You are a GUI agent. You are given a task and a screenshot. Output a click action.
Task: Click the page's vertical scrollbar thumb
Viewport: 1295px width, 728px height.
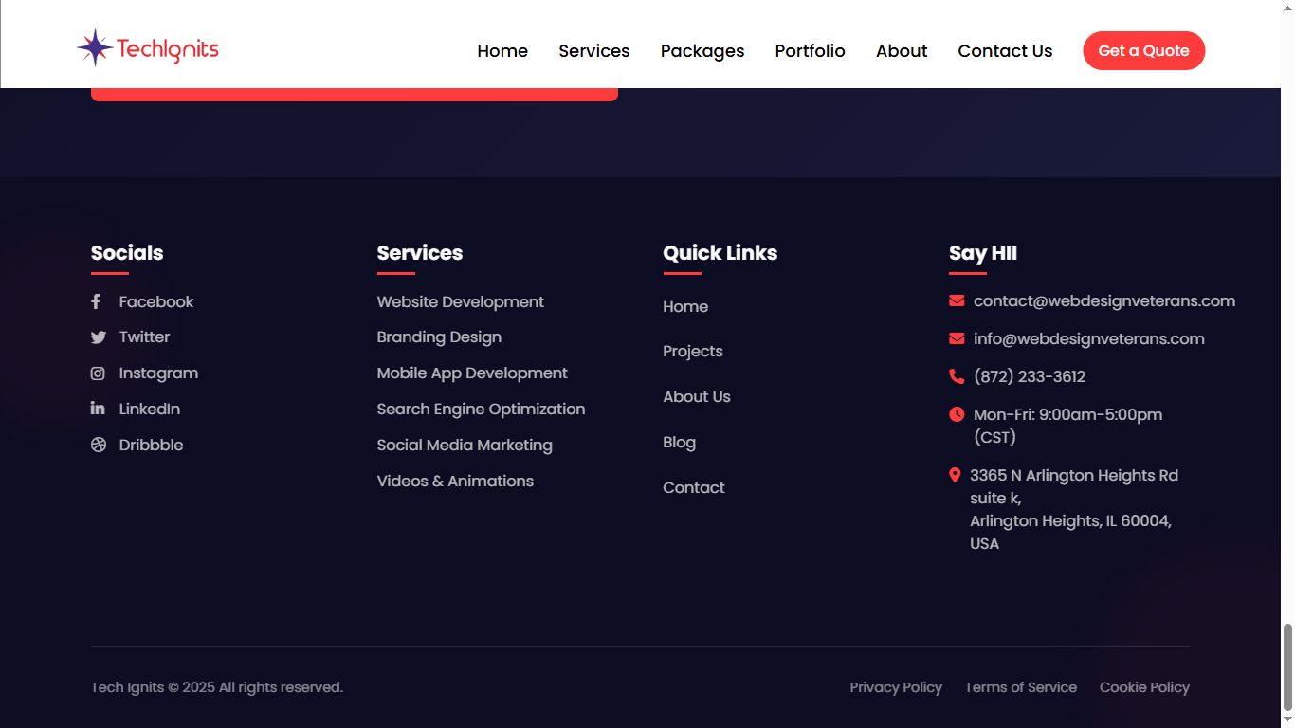[1286, 666]
